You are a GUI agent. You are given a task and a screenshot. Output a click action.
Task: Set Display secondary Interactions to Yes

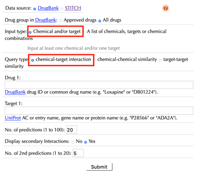tap(86, 142)
